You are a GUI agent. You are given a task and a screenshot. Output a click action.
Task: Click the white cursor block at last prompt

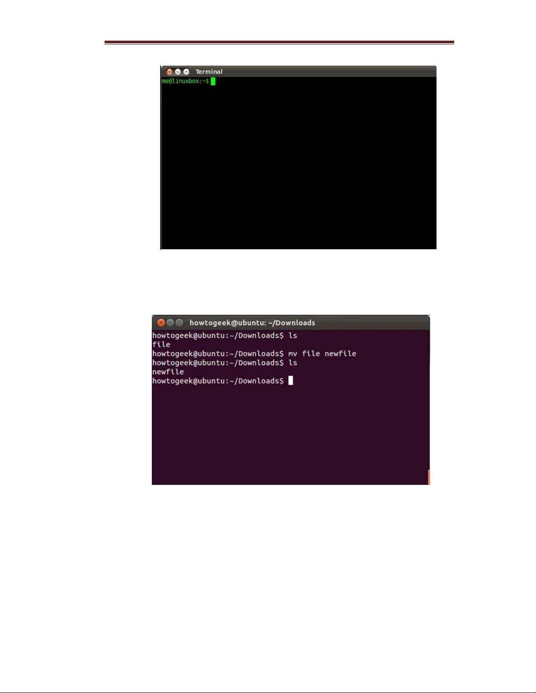(291, 381)
